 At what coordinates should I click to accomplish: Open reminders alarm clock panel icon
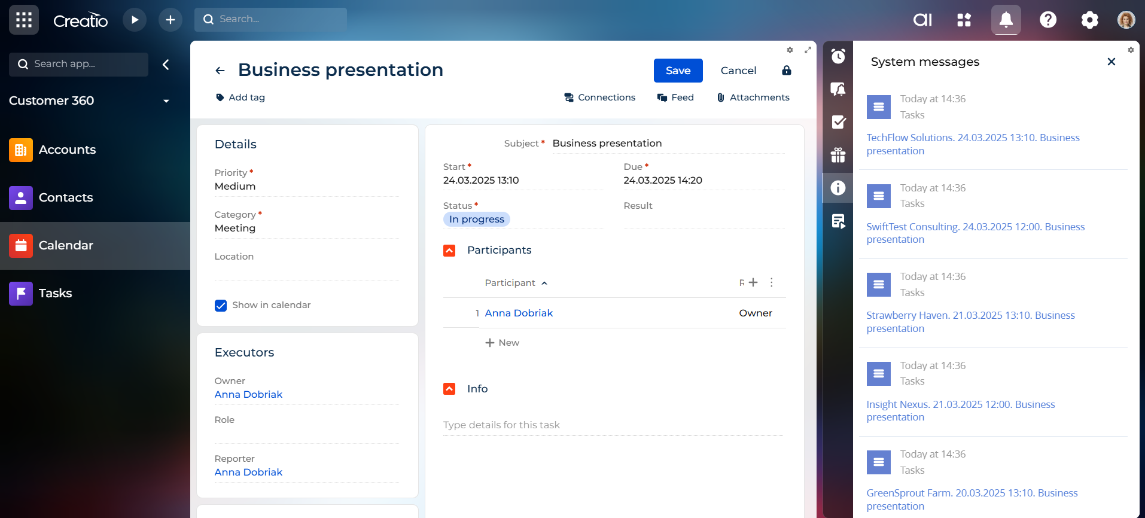coord(838,56)
